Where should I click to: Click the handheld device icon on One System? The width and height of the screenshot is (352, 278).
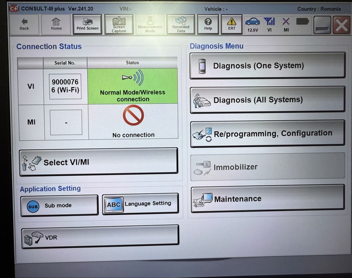point(202,66)
